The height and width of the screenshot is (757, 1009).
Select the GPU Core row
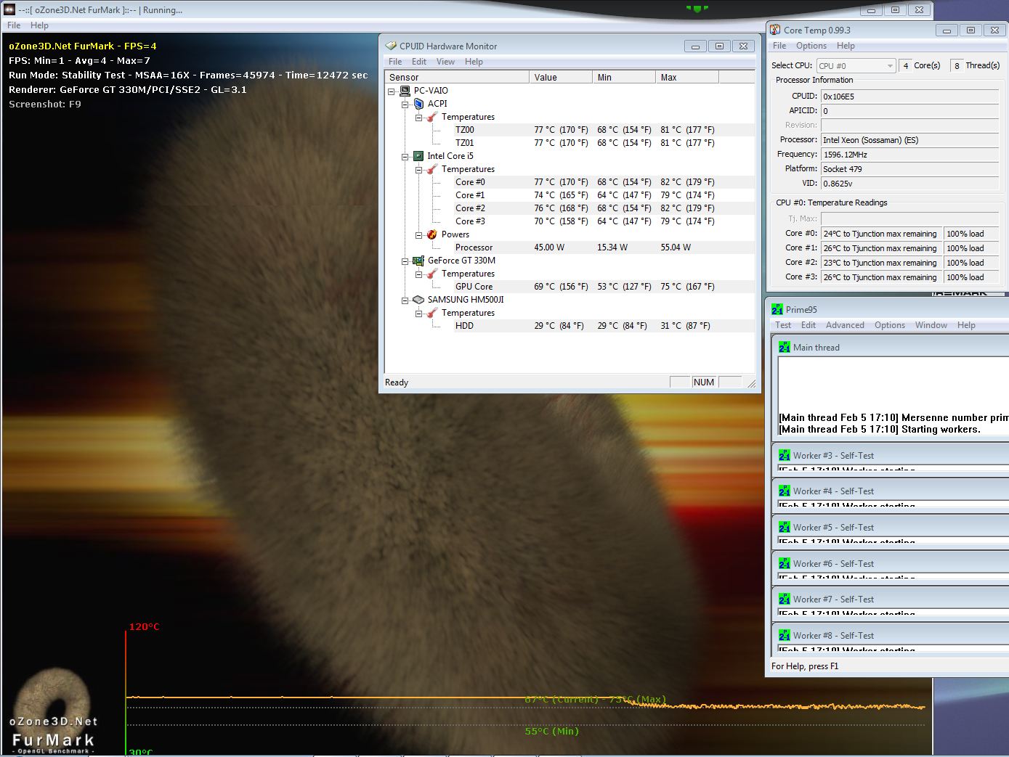click(570, 287)
